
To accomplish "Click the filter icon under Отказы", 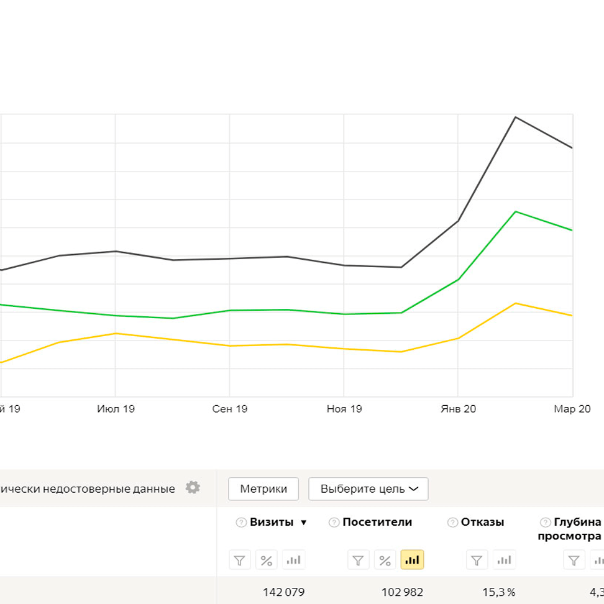I will (477, 560).
